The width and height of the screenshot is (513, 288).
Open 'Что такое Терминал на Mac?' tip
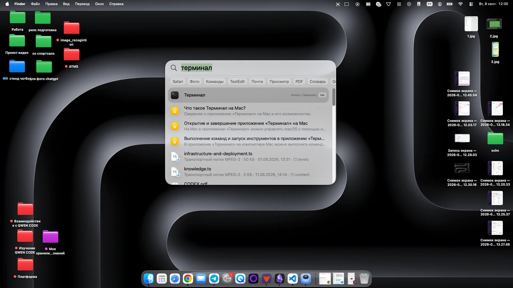248,111
